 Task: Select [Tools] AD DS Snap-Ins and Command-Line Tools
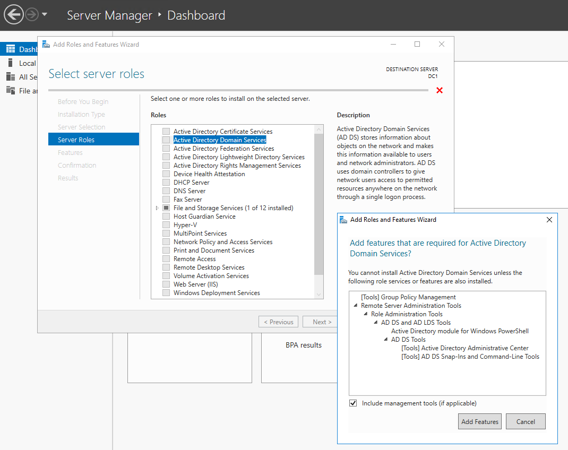click(470, 357)
